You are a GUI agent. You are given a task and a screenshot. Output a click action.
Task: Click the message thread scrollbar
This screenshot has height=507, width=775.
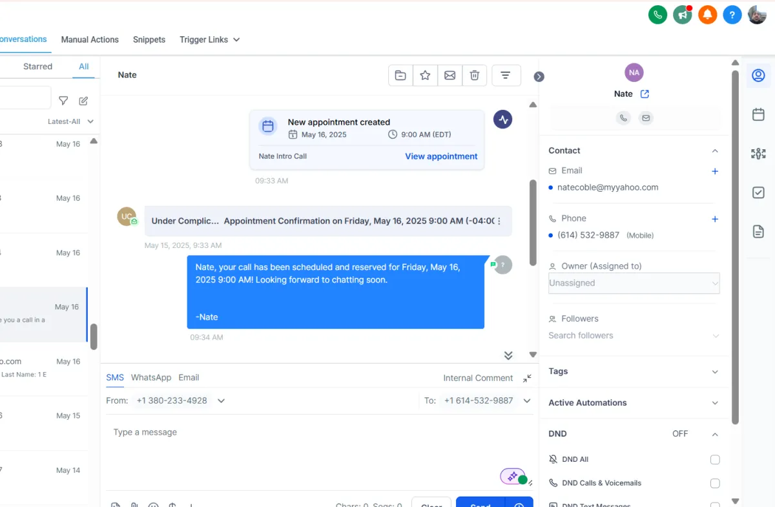[x=533, y=223]
